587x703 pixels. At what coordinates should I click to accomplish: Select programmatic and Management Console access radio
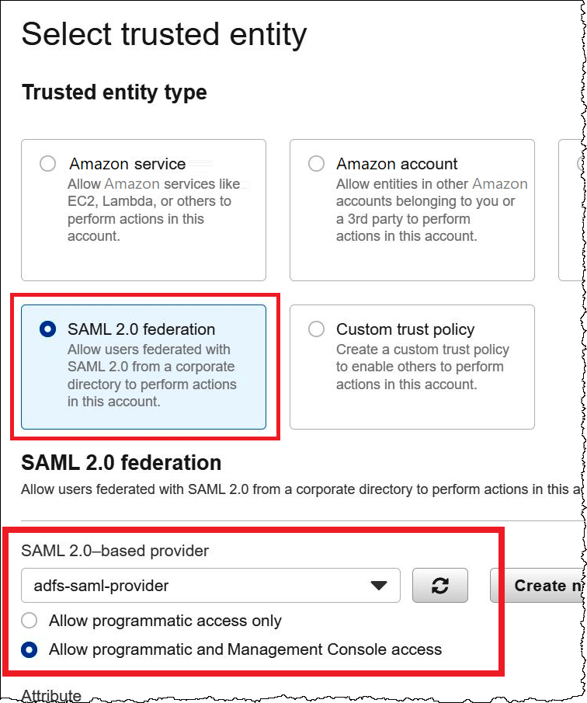click(x=30, y=649)
